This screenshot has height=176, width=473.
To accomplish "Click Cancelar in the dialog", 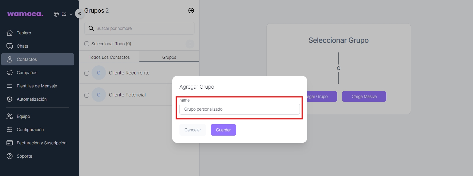I will [193, 130].
